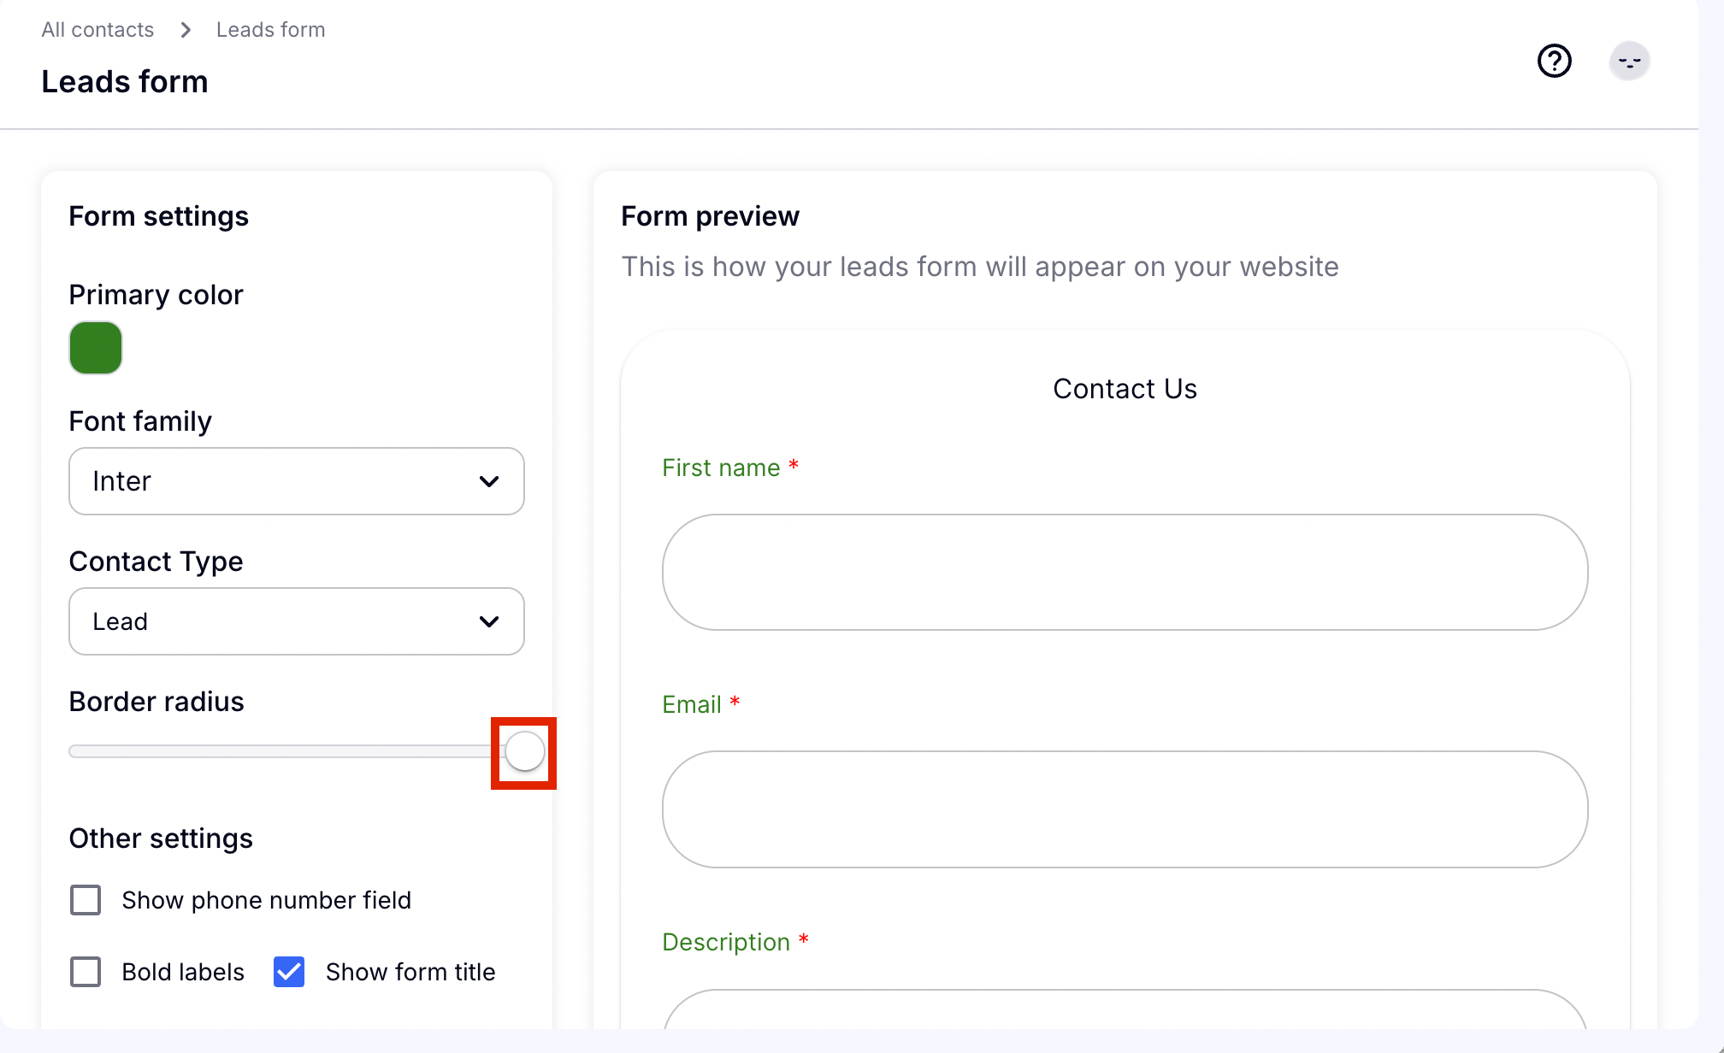Click the Contact Us form title
The image size is (1724, 1053).
[x=1125, y=389]
